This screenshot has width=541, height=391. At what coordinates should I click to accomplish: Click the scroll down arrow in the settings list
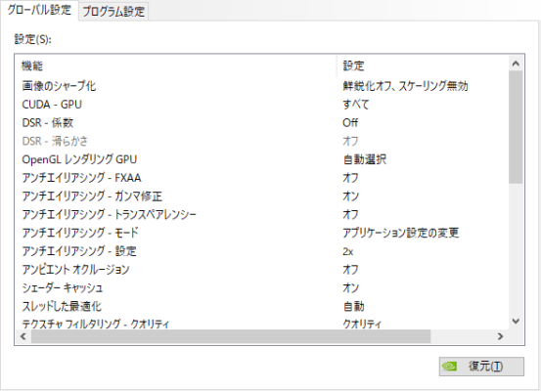click(x=516, y=322)
